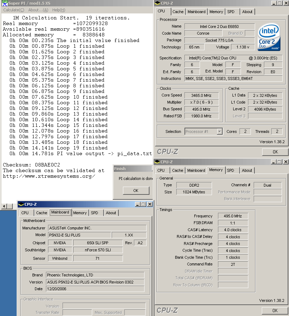The width and height of the screenshot is (289, 316).
Task: Switch to Memory tab in top CPU-Z window
Action: pos(216,12)
